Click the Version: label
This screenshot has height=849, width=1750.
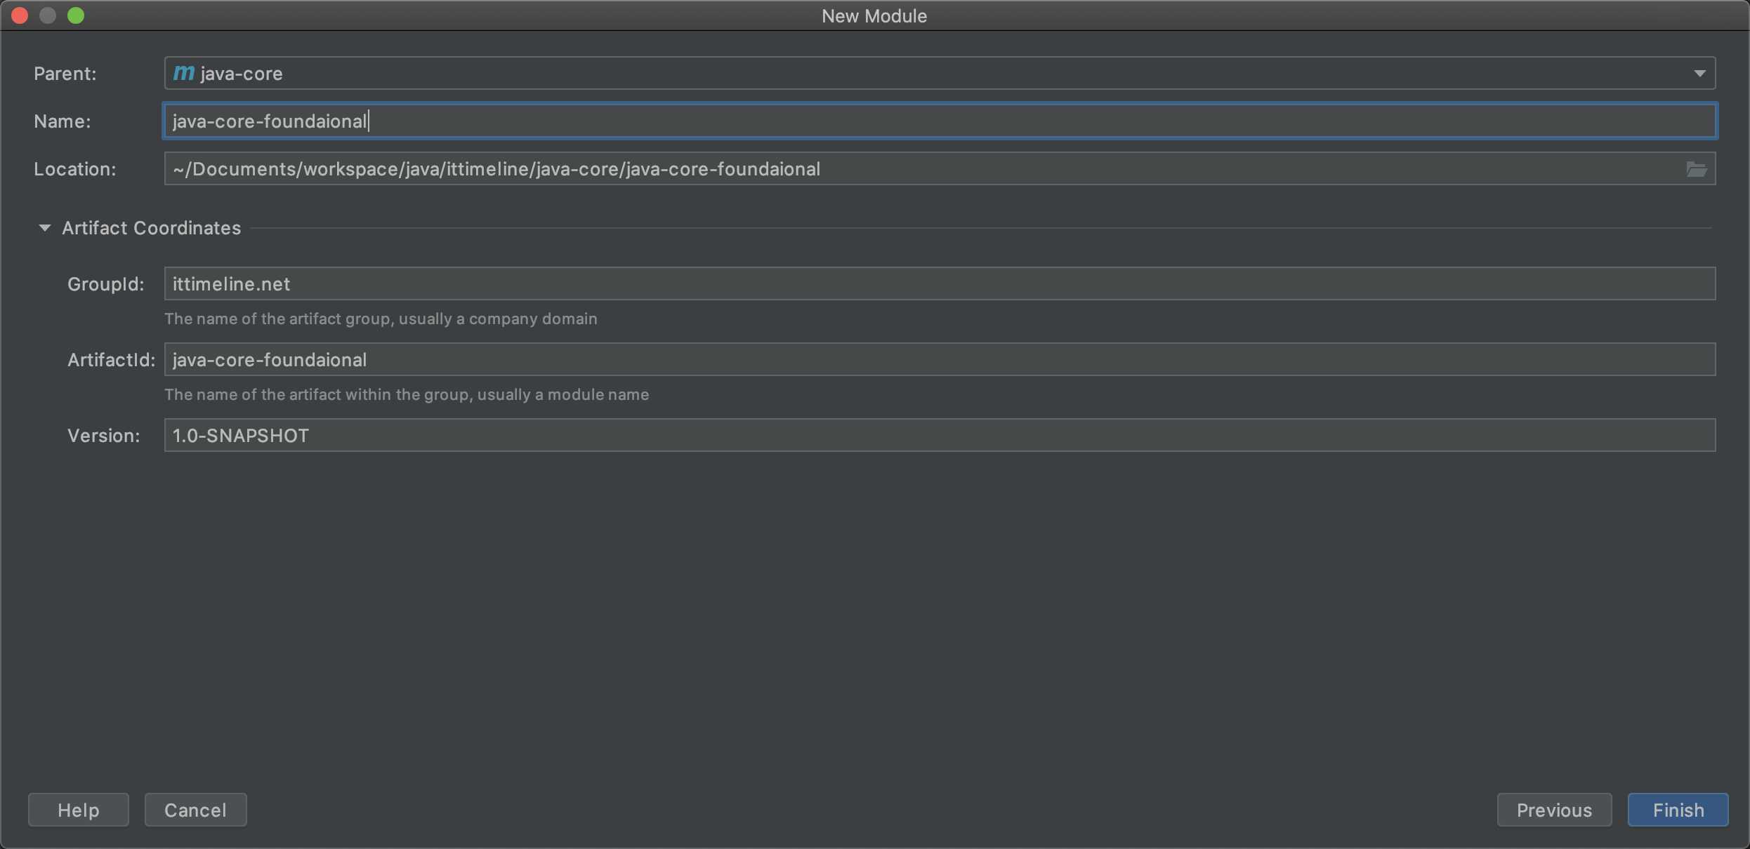[104, 435]
